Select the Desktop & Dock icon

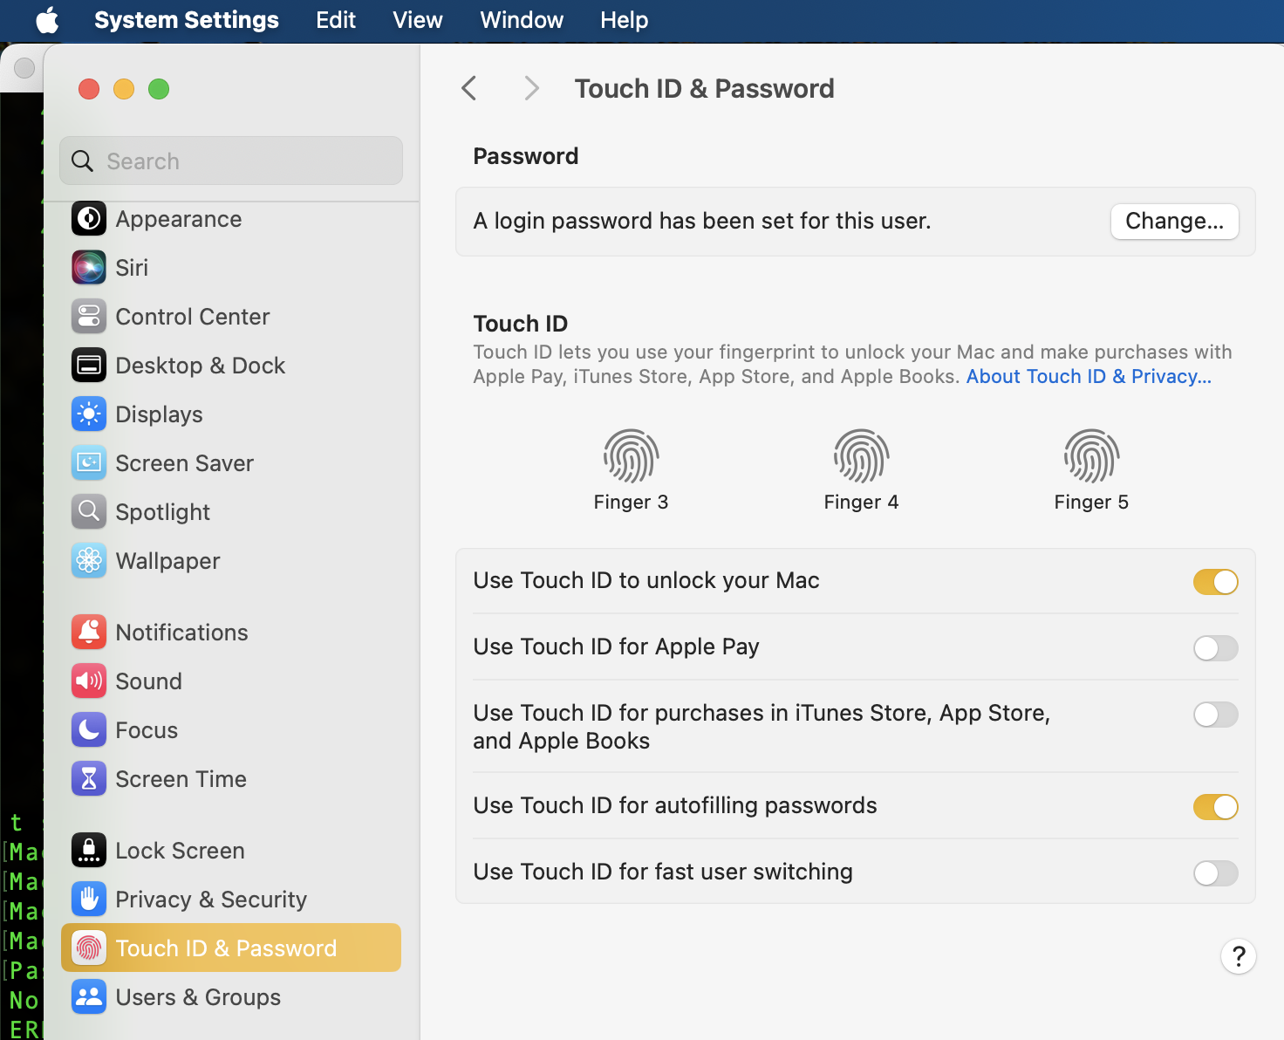click(x=89, y=366)
